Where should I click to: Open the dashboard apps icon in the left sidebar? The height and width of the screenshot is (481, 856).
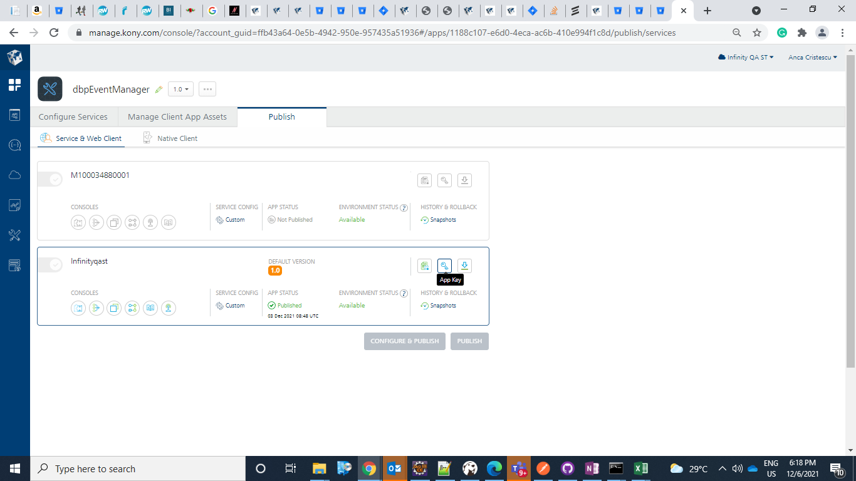click(14, 85)
